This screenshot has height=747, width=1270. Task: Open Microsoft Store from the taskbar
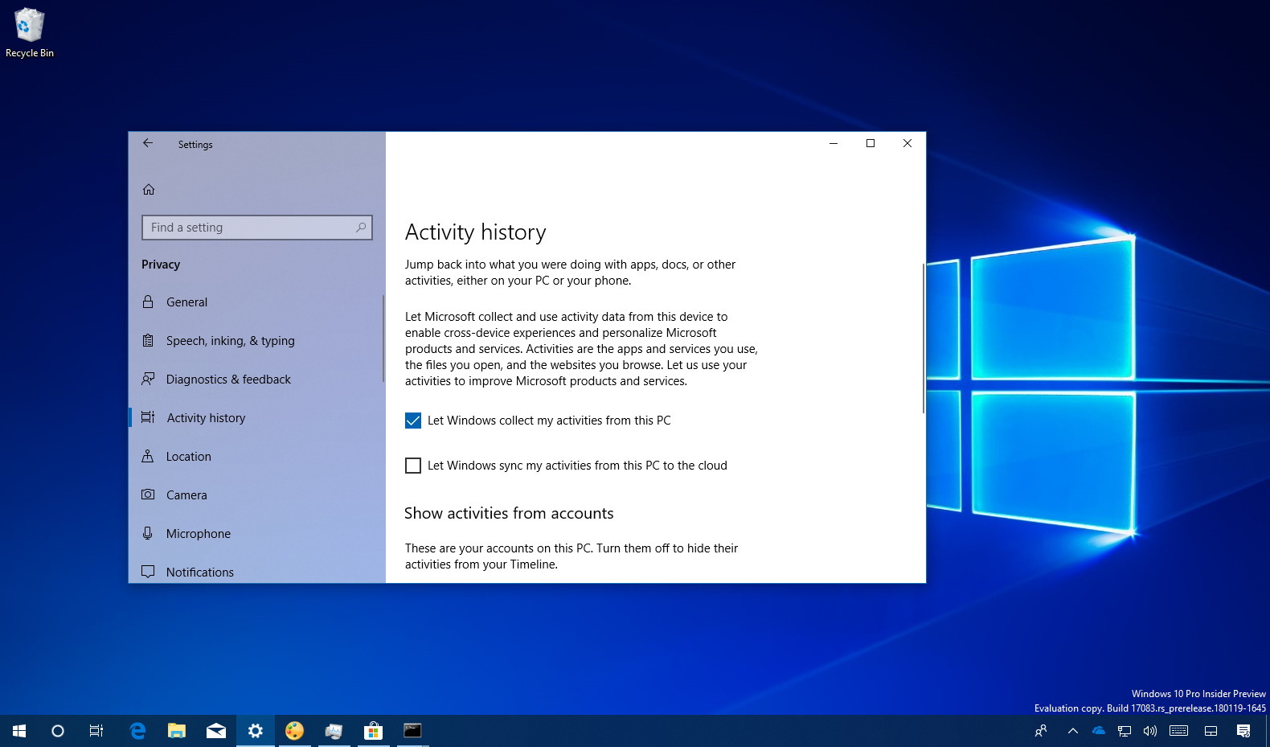pos(373,731)
